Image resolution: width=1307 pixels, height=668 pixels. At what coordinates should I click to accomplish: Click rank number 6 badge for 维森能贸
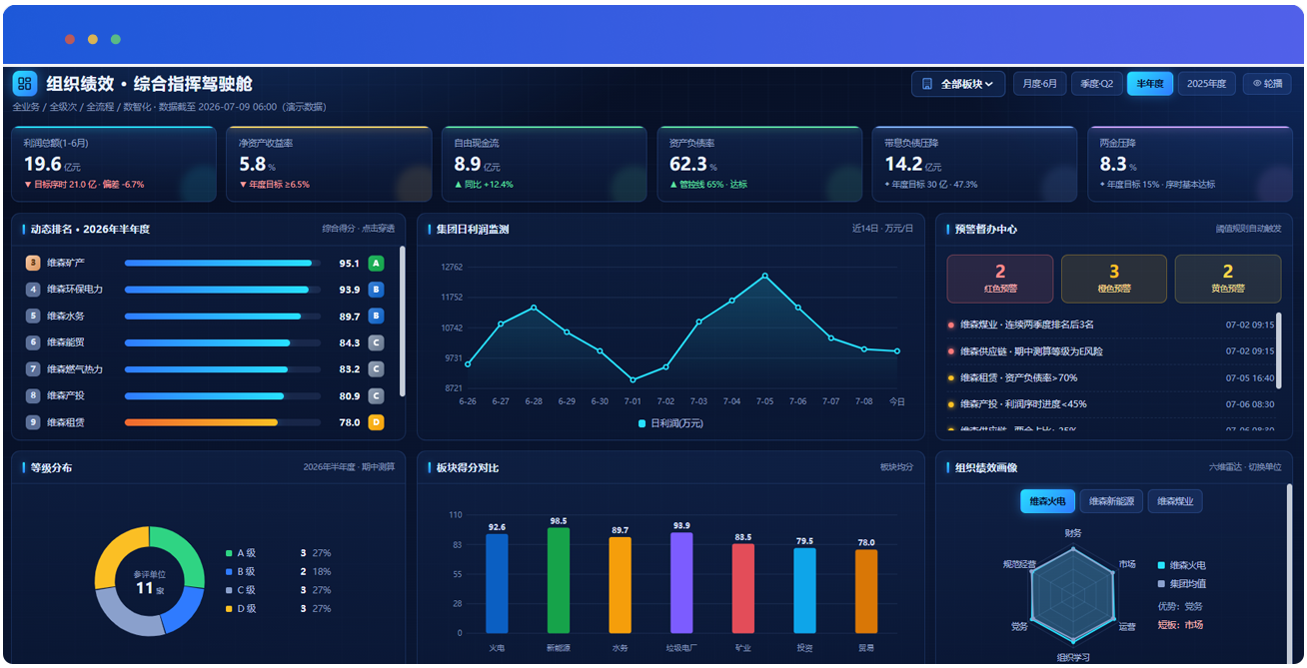[x=33, y=342]
